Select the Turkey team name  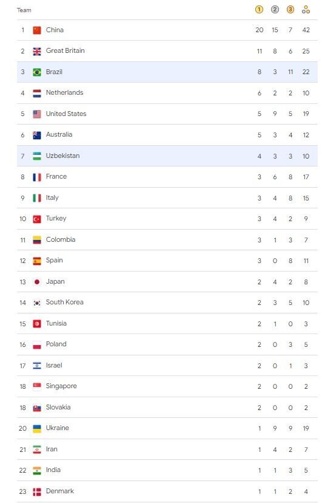pyautogui.click(x=56, y=219)
